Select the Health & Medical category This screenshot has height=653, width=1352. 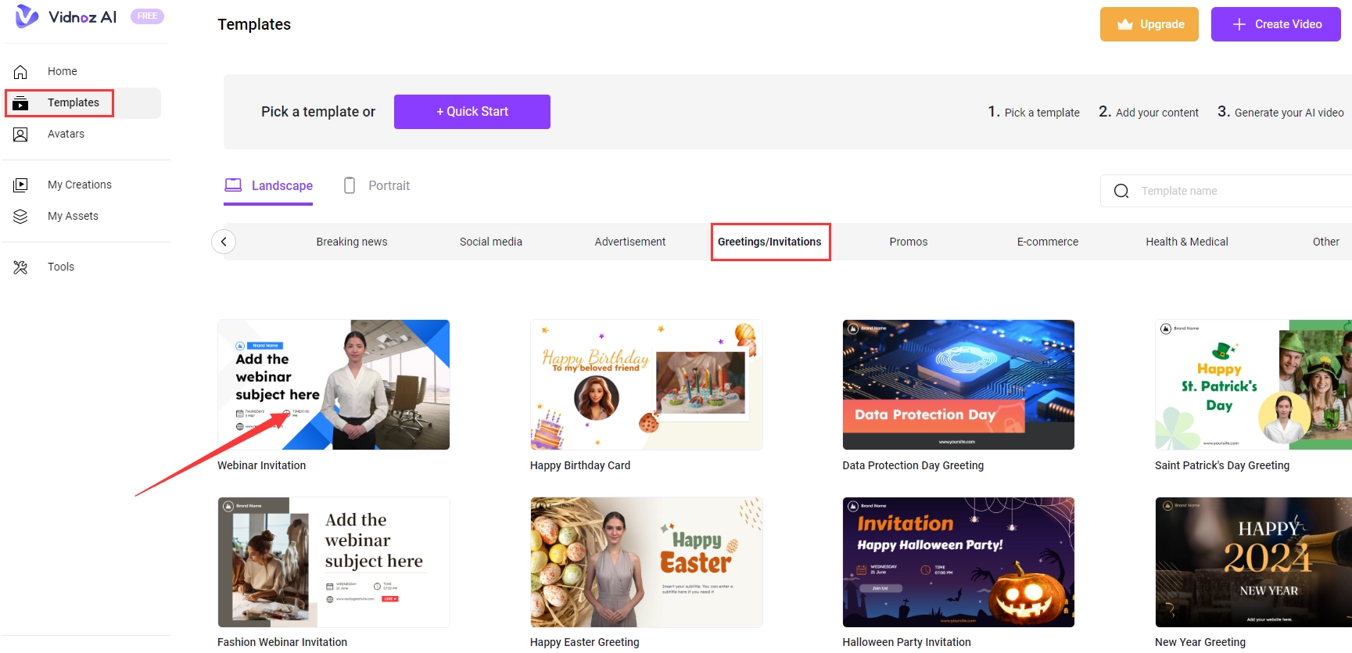[1186, 242]
